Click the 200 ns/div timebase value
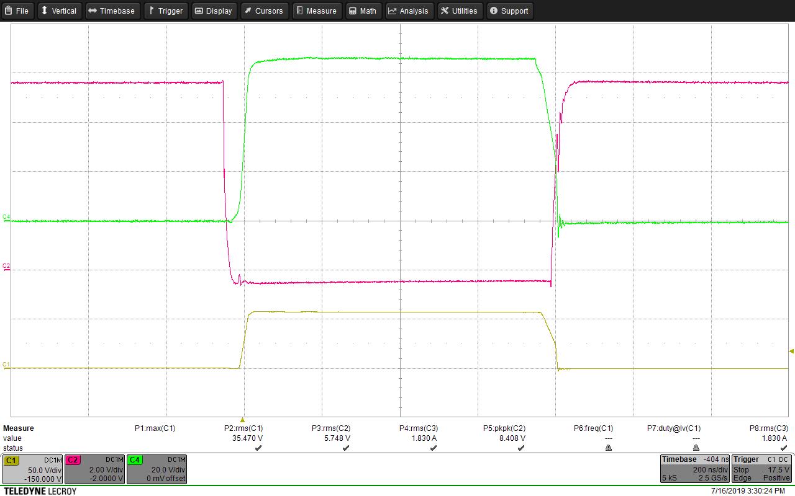 click(711, 470)
